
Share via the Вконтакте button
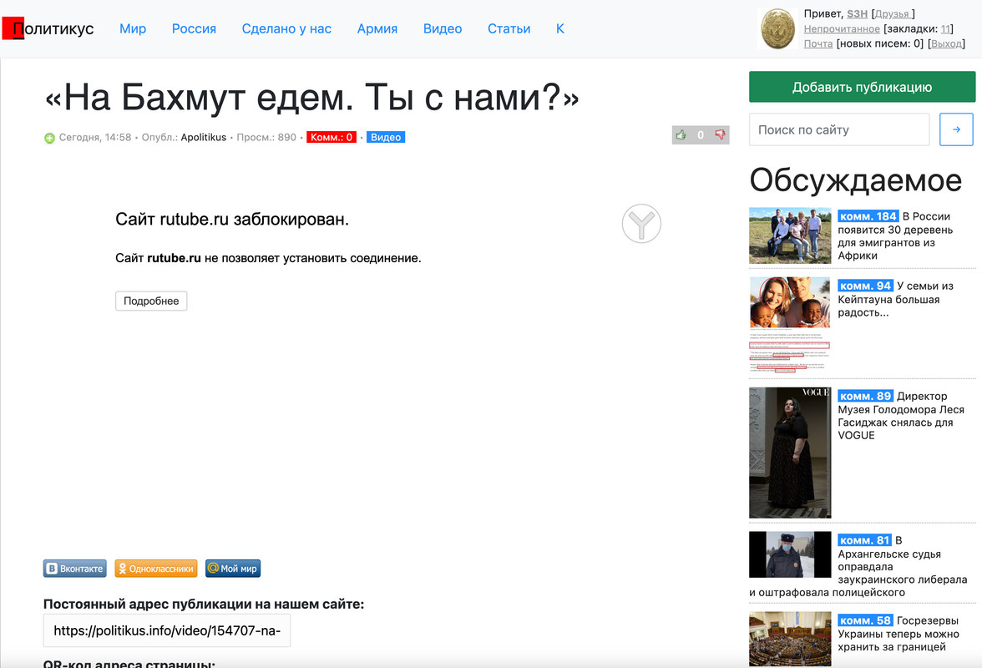coord(75,569)
